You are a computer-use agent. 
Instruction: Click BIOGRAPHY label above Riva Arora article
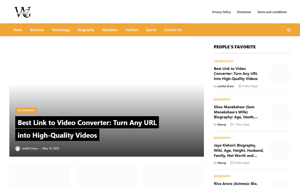(222, 176)
